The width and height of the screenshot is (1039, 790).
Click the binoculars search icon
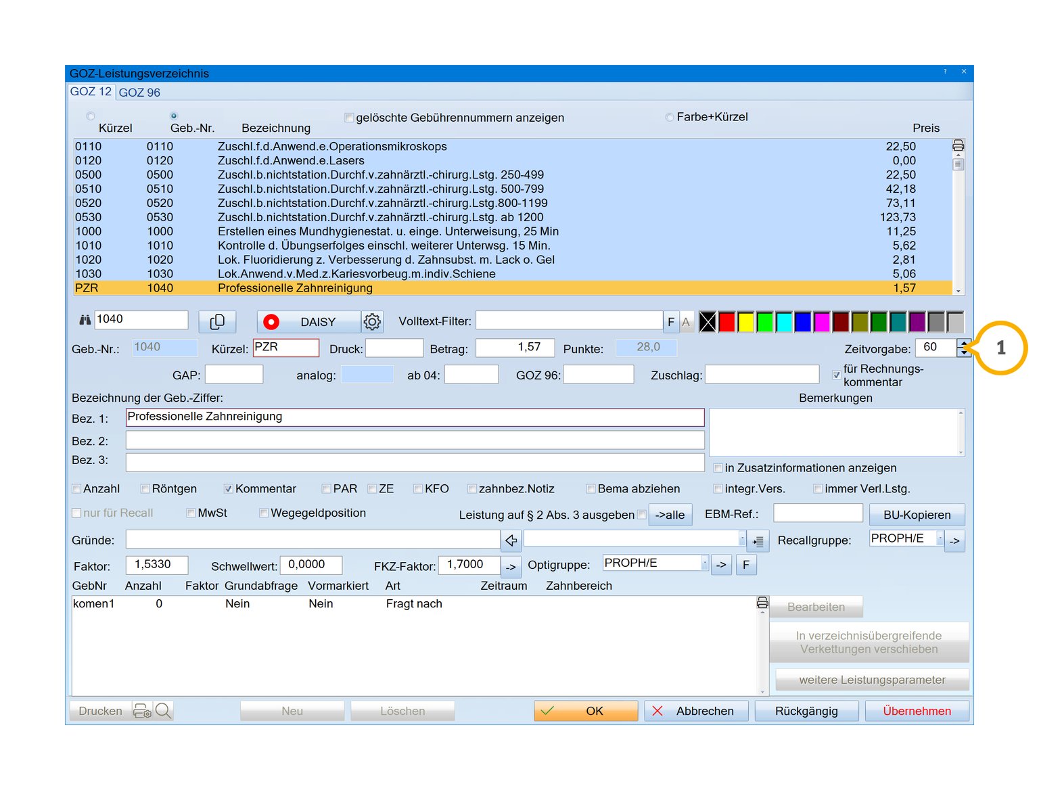[x=85, y=320]
